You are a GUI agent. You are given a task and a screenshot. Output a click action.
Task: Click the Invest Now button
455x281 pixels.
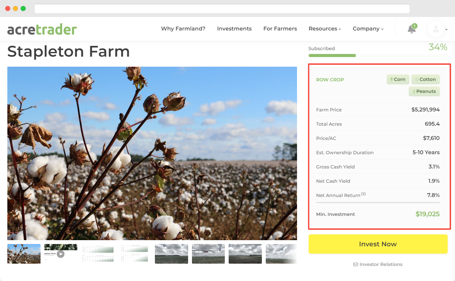(x=378, y=244)
